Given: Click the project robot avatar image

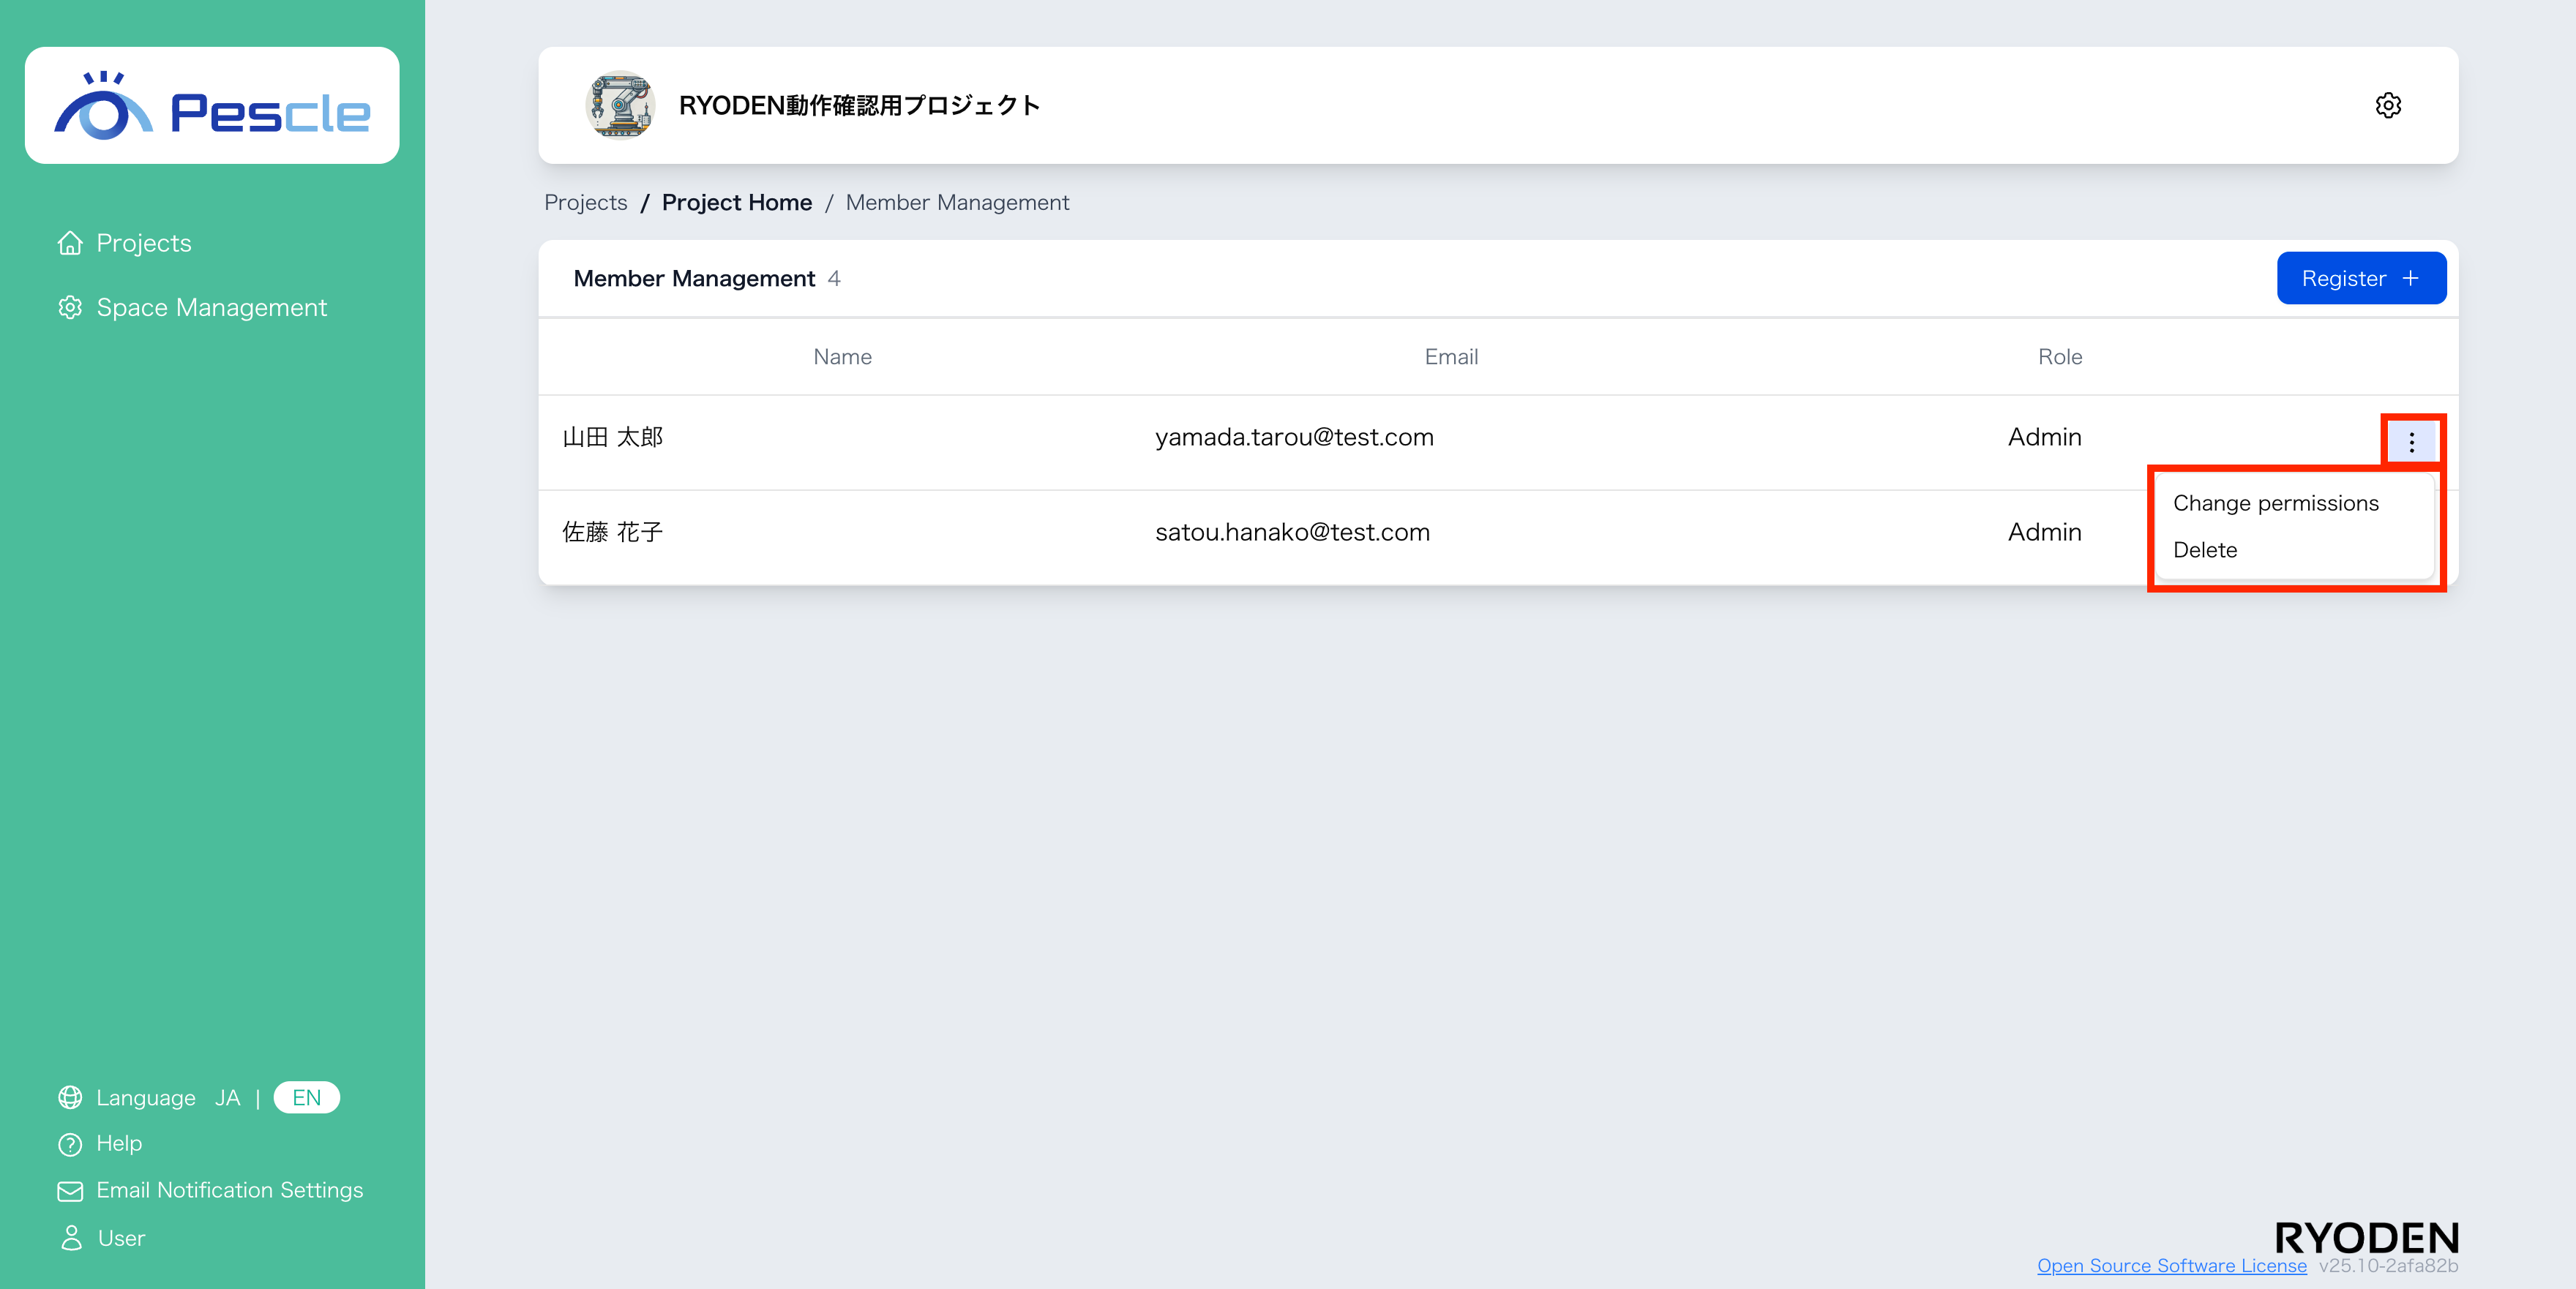Looking at the screenshot, I should [620, 105].
